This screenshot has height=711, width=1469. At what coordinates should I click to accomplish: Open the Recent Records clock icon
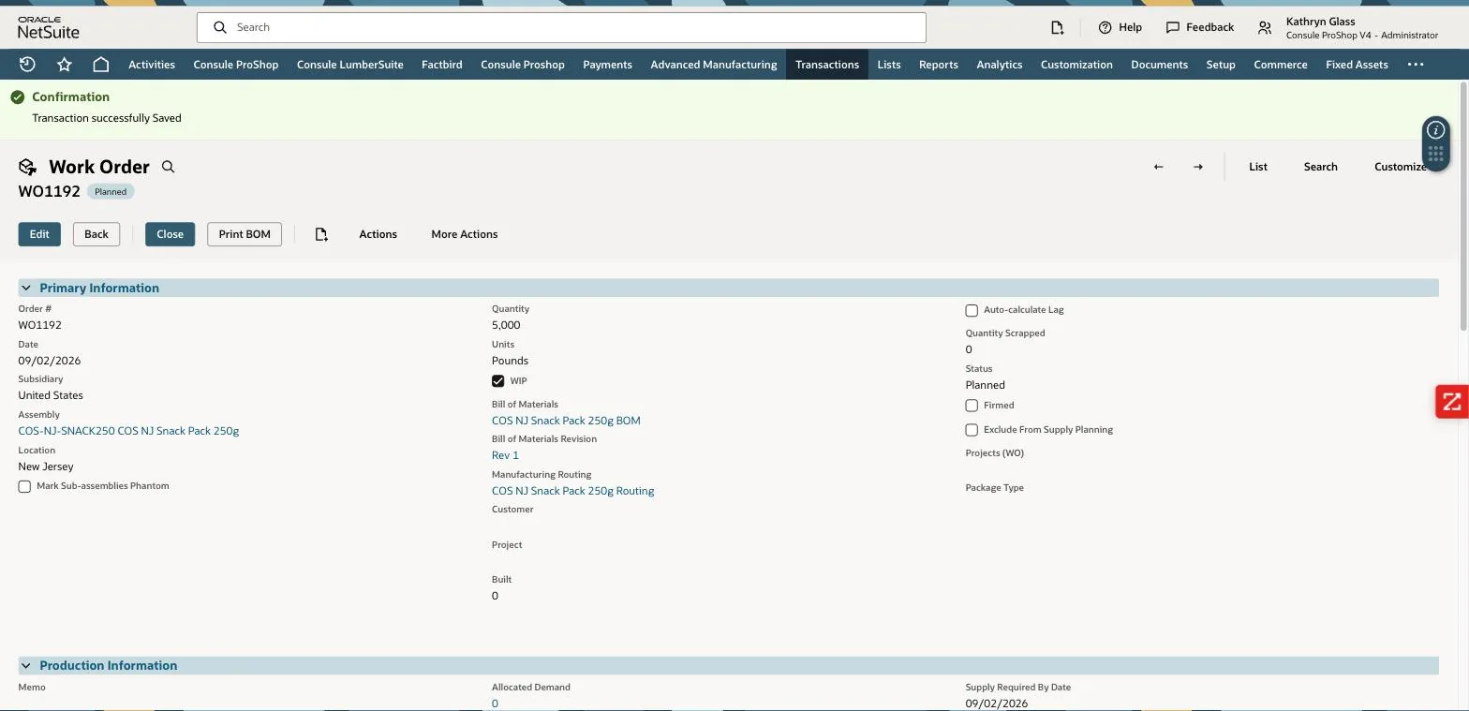pyautogui.click(x=27, y=65)
